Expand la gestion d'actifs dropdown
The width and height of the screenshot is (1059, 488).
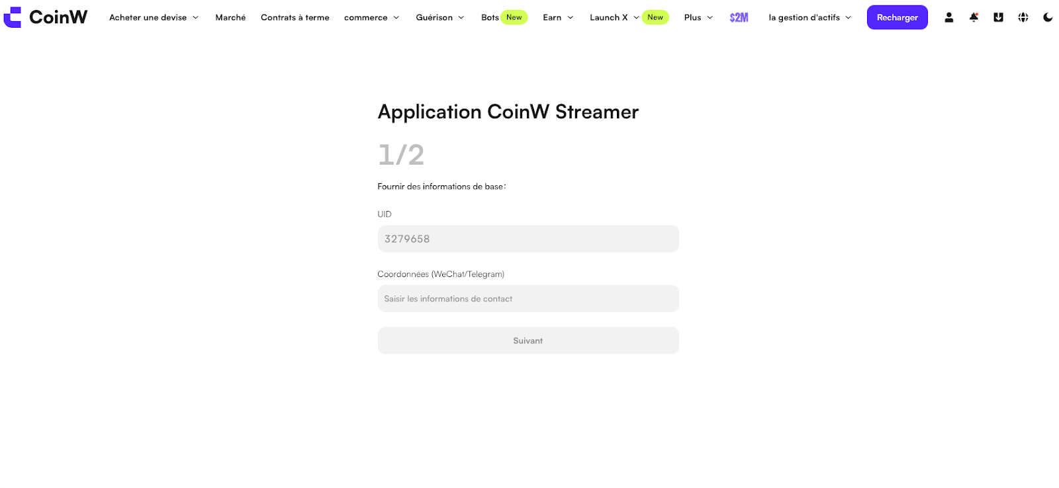pos(809,17)
